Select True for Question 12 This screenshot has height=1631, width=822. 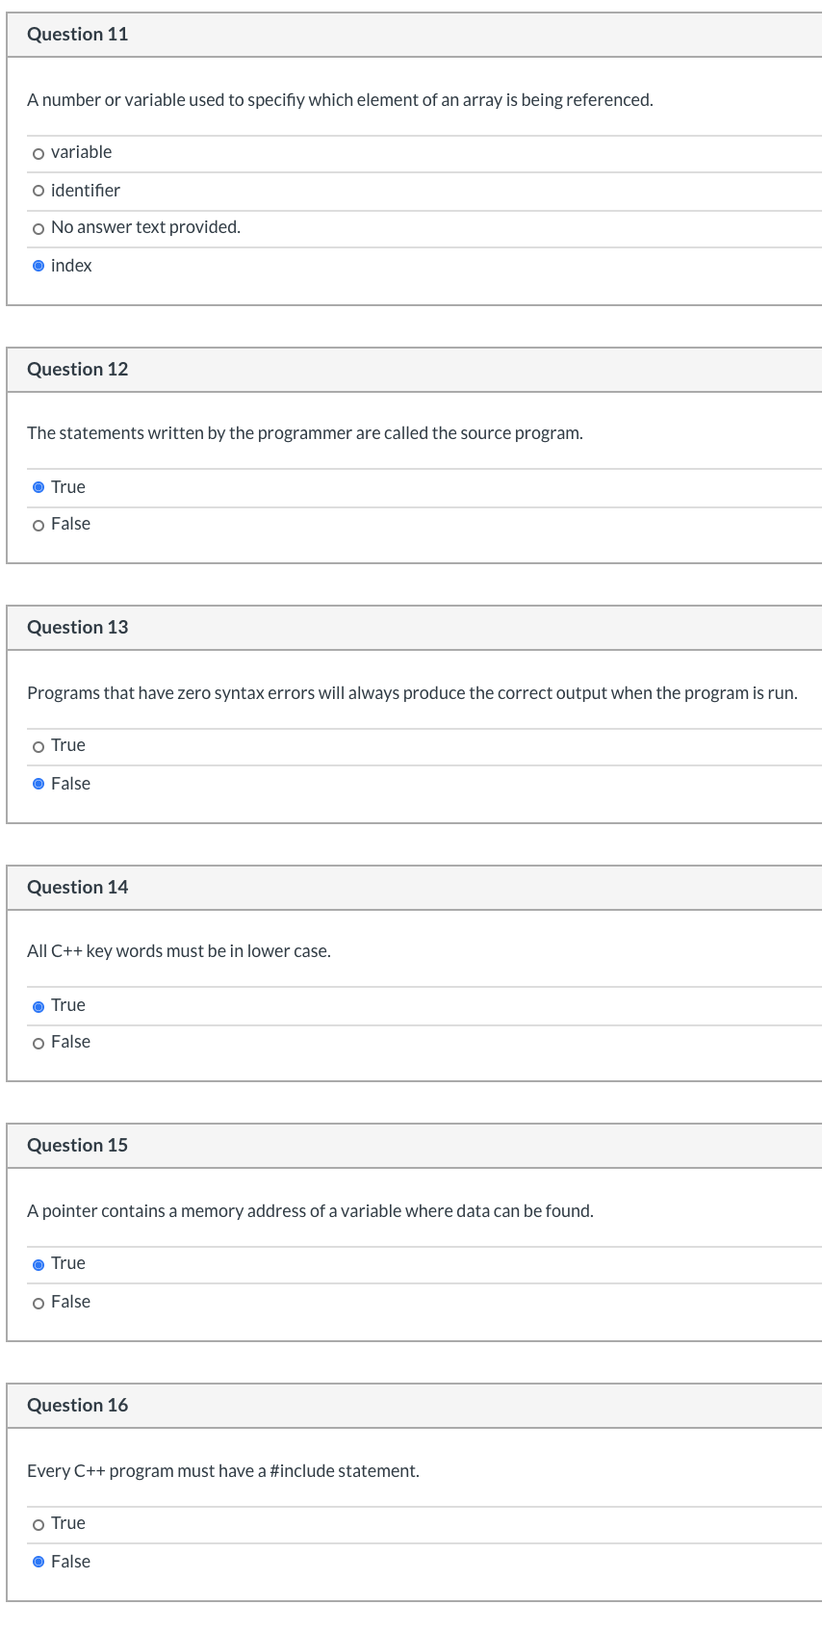pyautogui.click(x=39, y=487)
